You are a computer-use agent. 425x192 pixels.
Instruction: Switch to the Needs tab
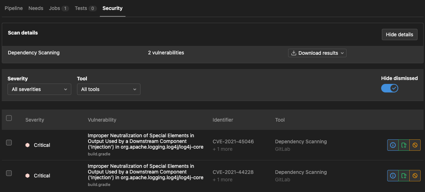[x=36, y=9]
